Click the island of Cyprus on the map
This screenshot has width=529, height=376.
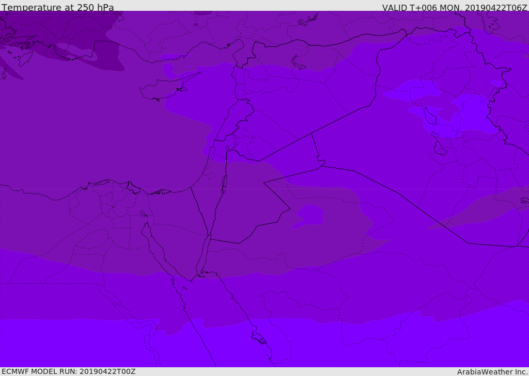[x=166, y=88]
